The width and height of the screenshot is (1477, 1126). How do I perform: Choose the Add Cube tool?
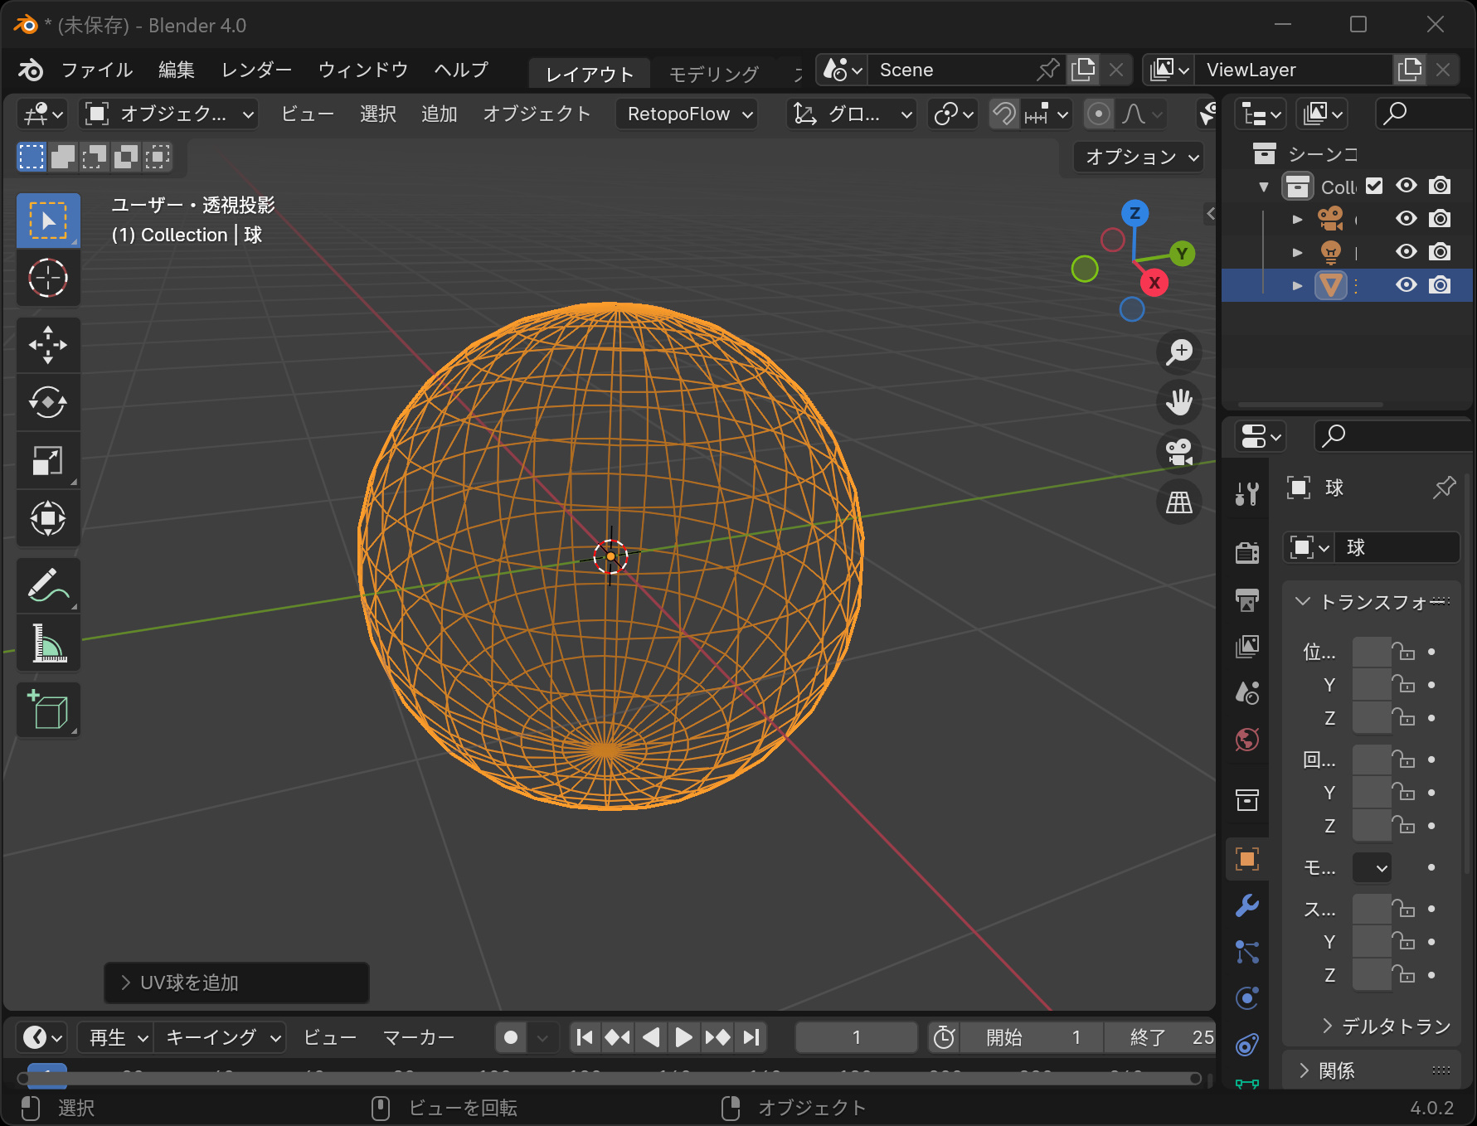coord(48,711)
